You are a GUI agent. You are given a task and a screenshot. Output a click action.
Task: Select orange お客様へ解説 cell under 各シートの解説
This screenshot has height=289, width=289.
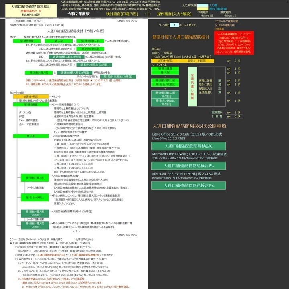(31, 96)
